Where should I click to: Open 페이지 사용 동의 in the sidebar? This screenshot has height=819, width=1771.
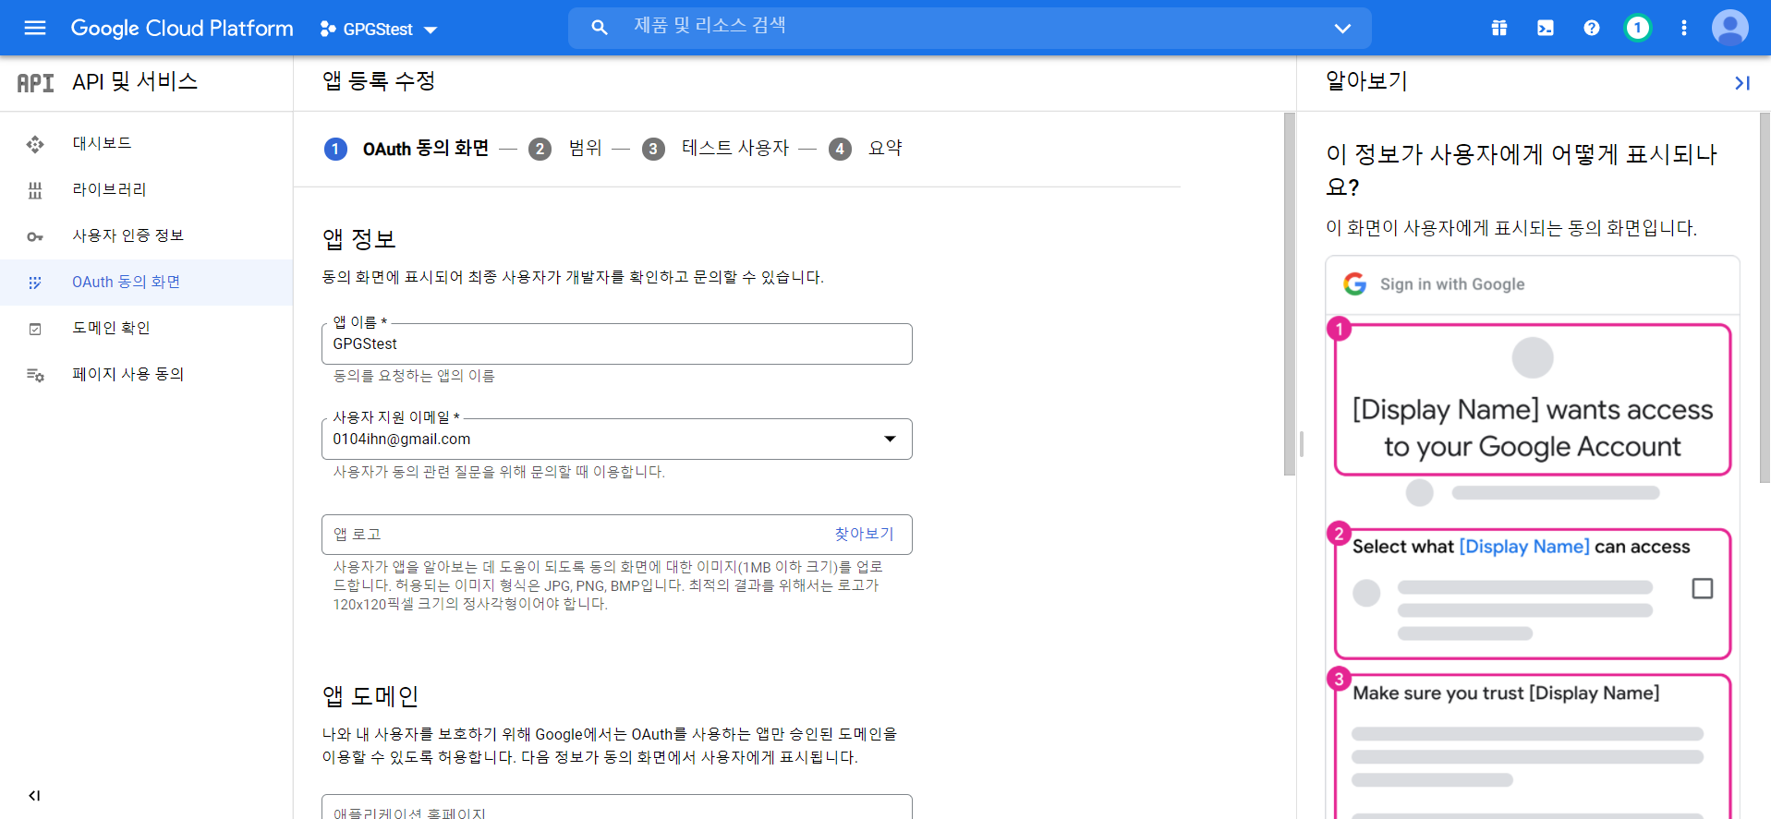click(x=146, y=375)
